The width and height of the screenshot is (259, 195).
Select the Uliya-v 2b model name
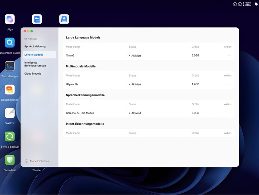tap(72, 84)
